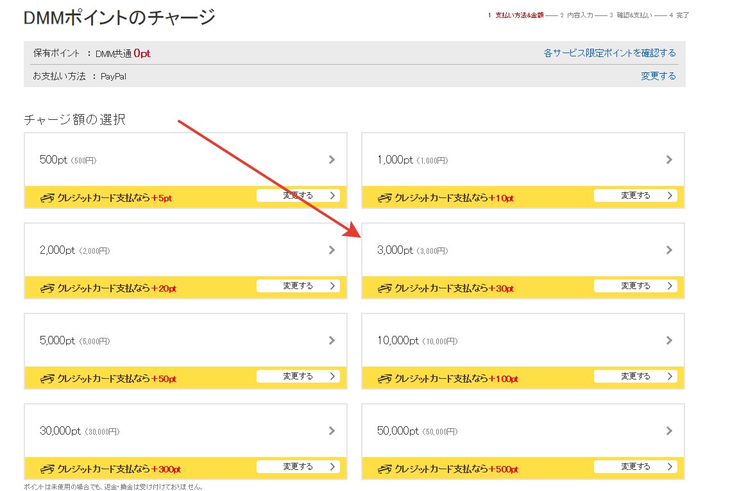Choose the 2,000pt charge option
Image resolution: width=730 pixels, height=491 pixels.
[x=185, y=250]
